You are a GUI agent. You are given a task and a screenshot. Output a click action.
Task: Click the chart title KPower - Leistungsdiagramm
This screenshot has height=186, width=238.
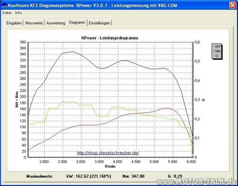click(110, 38)
